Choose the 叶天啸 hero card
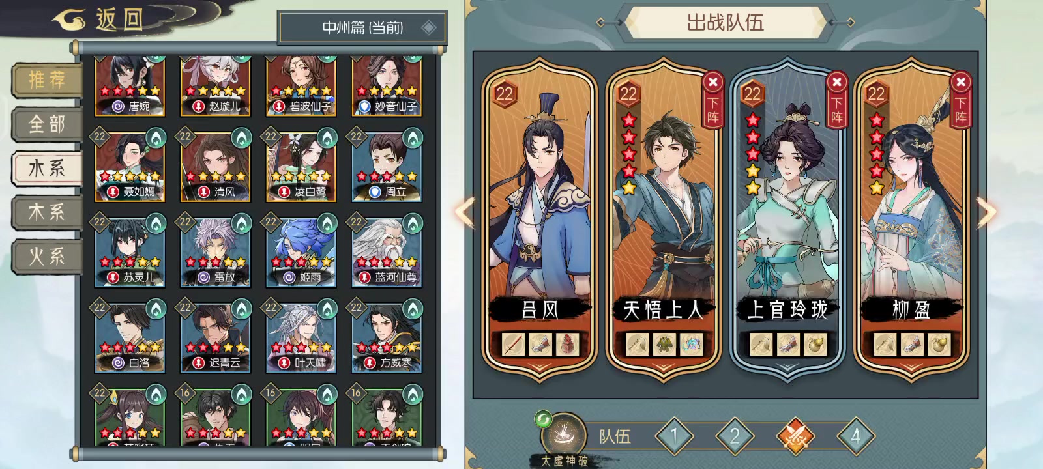The height and width of the screenshot is (469, 1043). click(301, 337)
